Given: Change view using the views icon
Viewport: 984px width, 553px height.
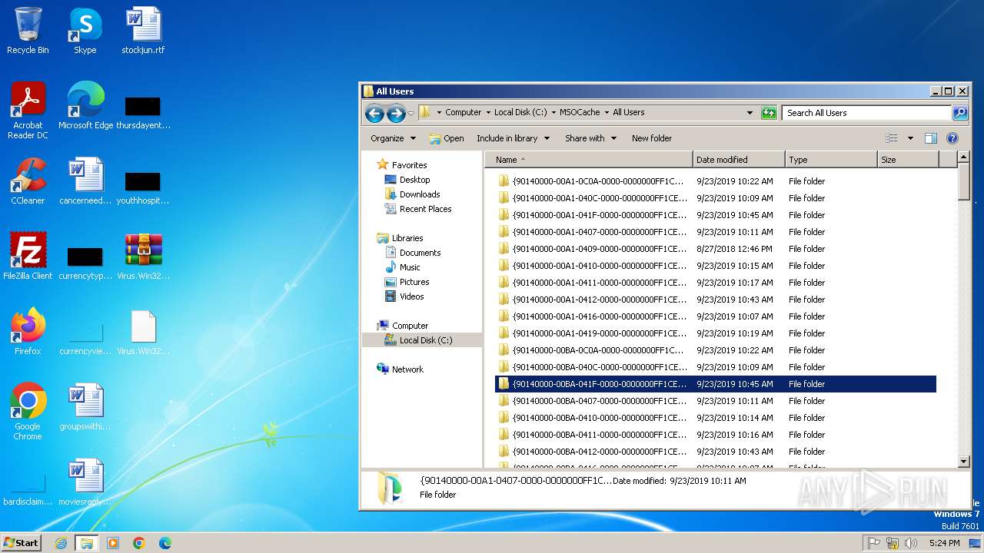Looking at the screenshot, I should pos(892,138).
